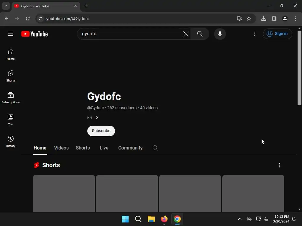
Task: View site information icon in address bar
Action: (40, 19)
